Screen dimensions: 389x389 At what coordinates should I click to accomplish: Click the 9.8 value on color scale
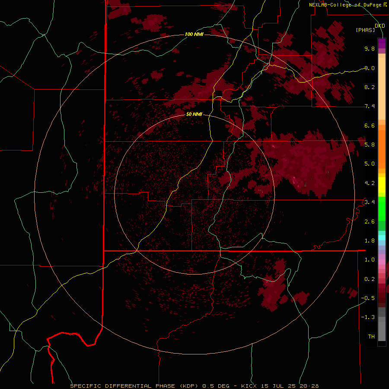pos(370,48)
